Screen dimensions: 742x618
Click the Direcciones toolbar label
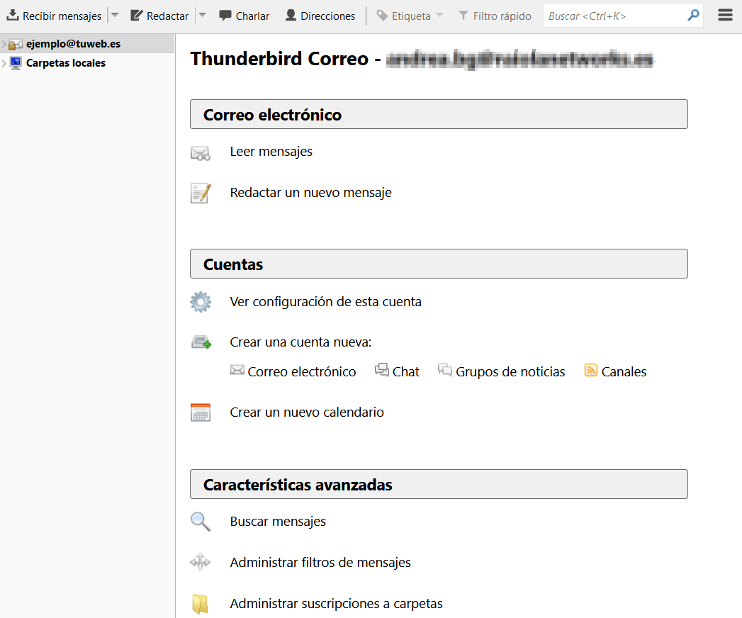(328, 16)
